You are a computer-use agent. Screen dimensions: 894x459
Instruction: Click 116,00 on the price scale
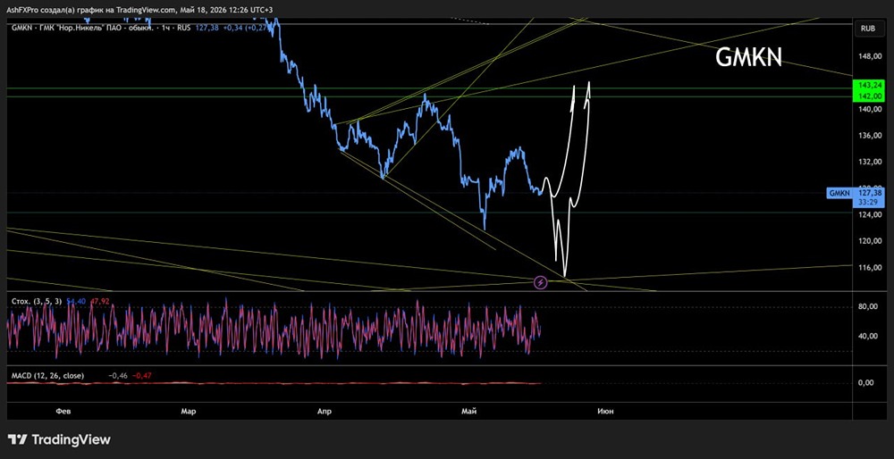coord(870,268)
